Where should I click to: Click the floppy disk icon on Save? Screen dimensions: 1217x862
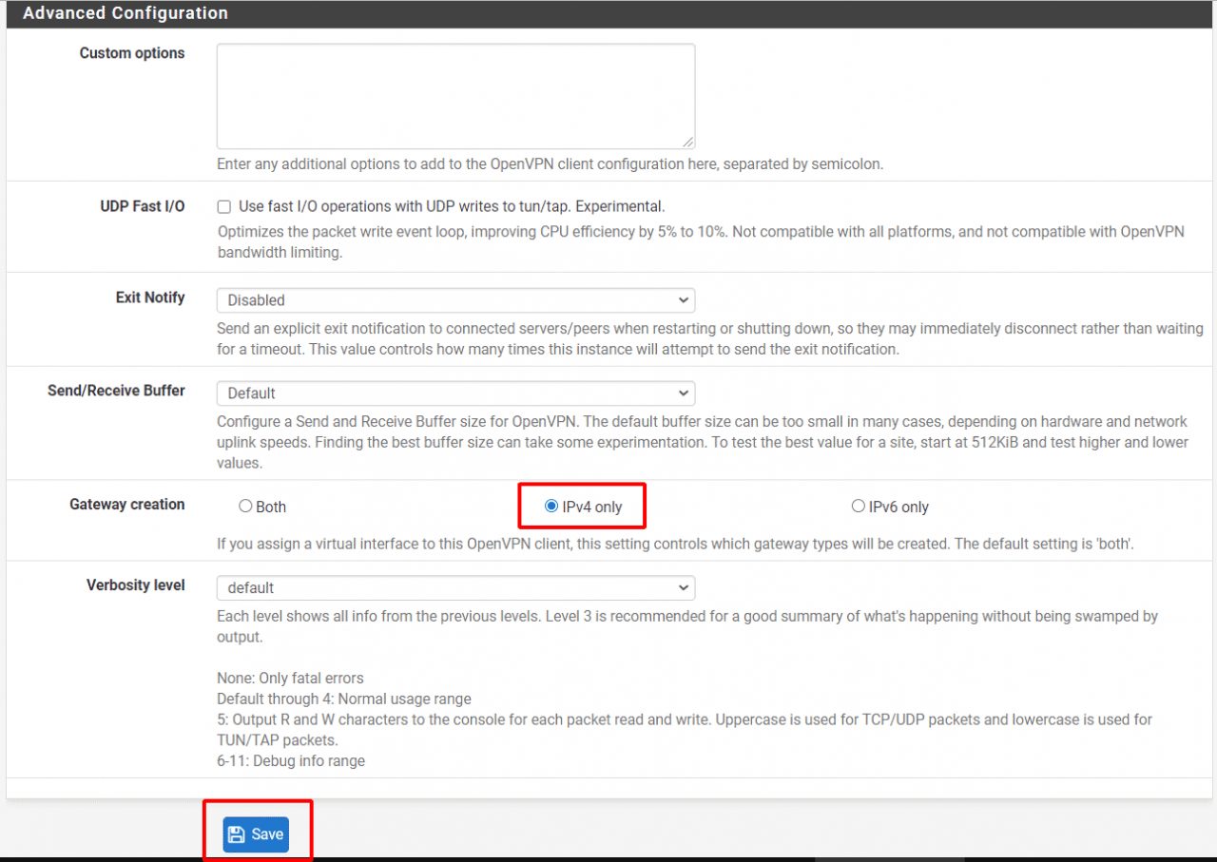pyautogui.click(x=237, y=834)
